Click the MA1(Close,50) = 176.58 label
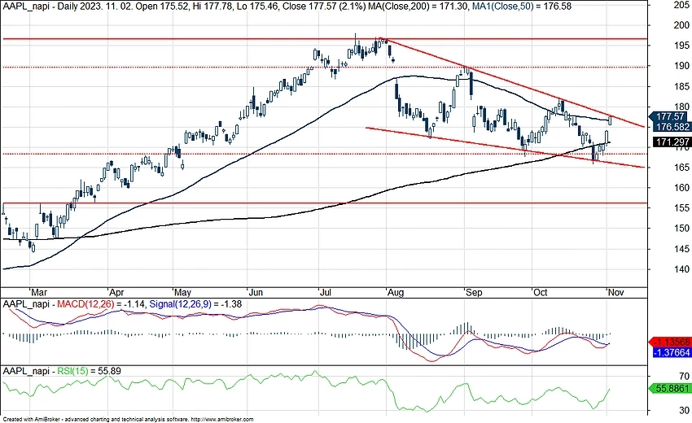This screenshot has width=692, height=423. 521,7
